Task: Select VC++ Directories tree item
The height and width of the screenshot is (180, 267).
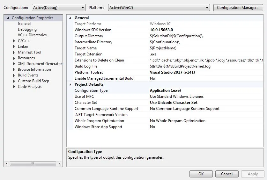Action: [32, 35]
